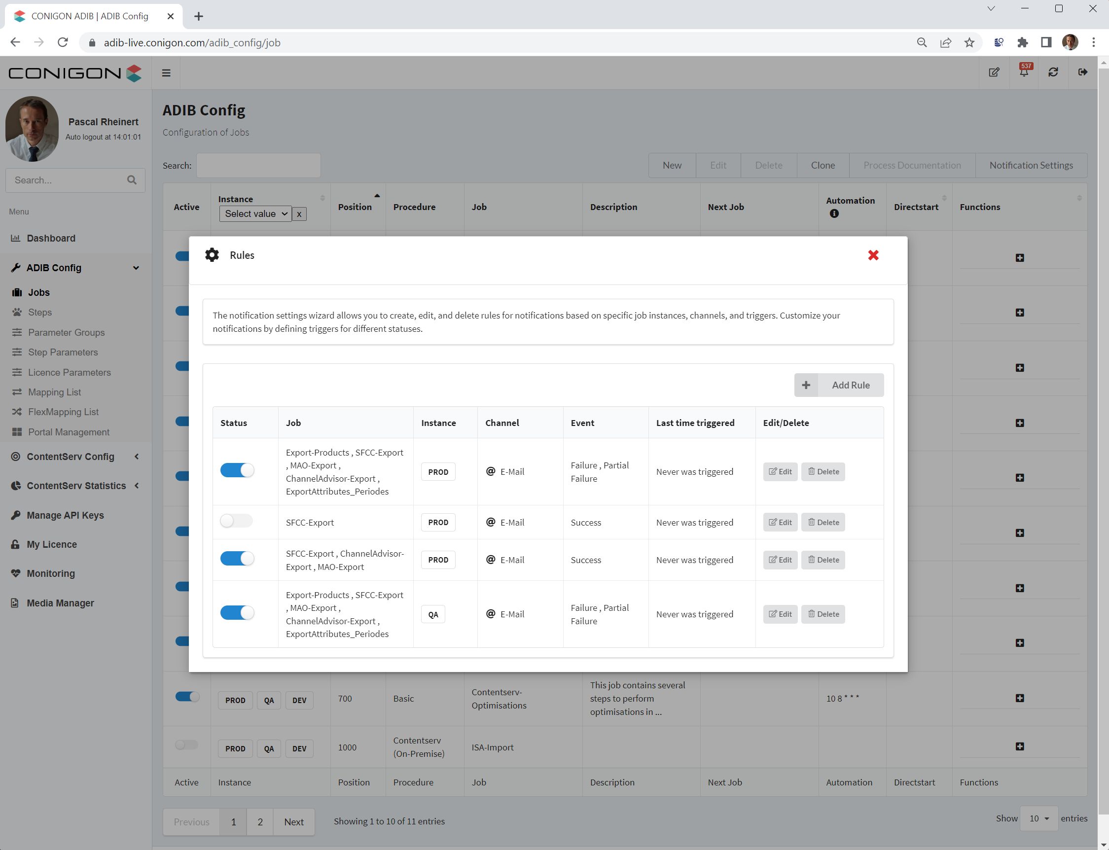
Task: Click the logout icon in header
Action: pyautogui.click(x=1083, y=72)
